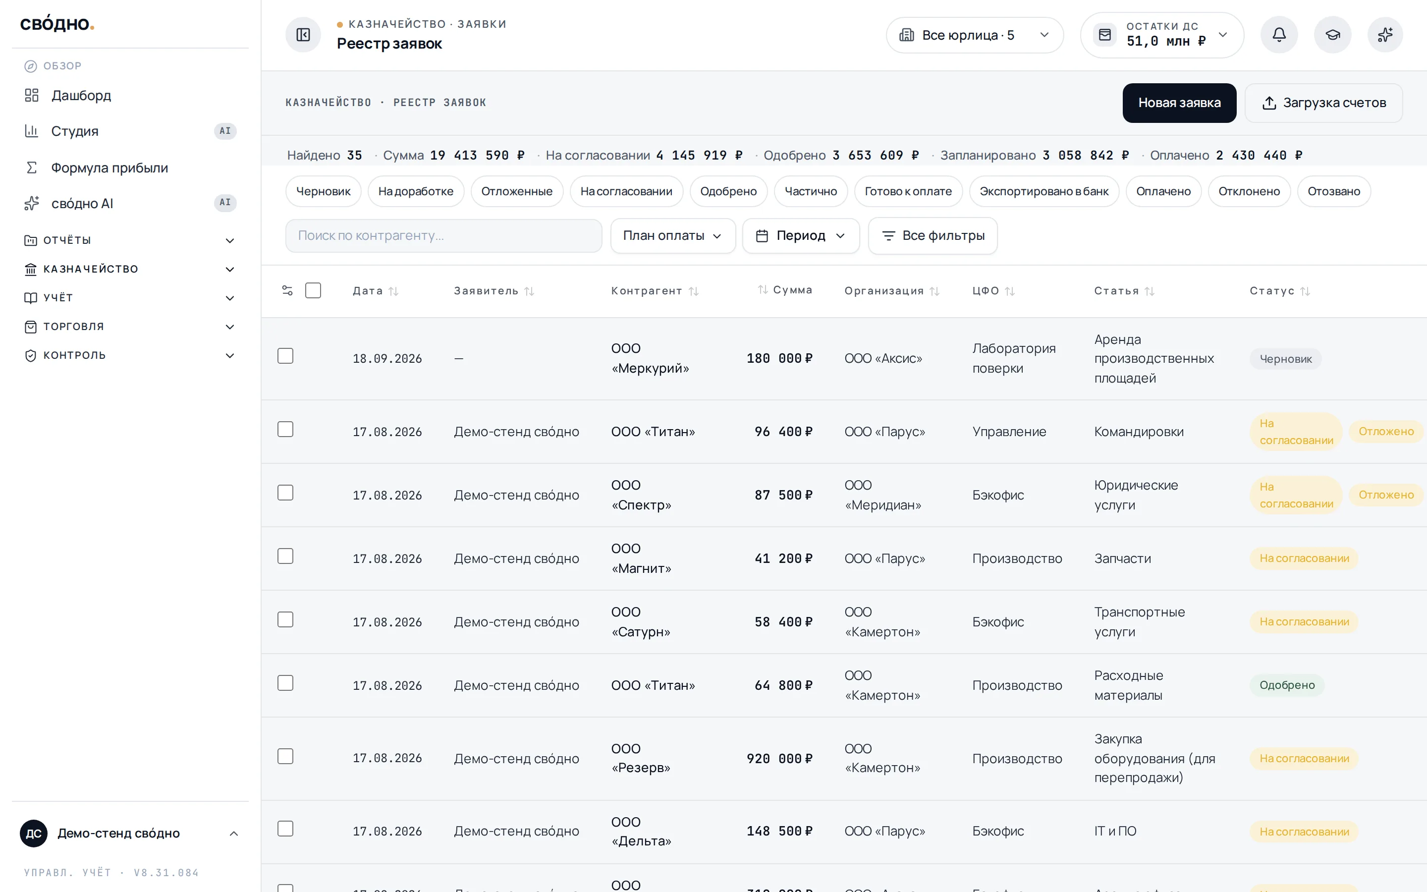Click the Одобрено status badge

click(1287, 685)
